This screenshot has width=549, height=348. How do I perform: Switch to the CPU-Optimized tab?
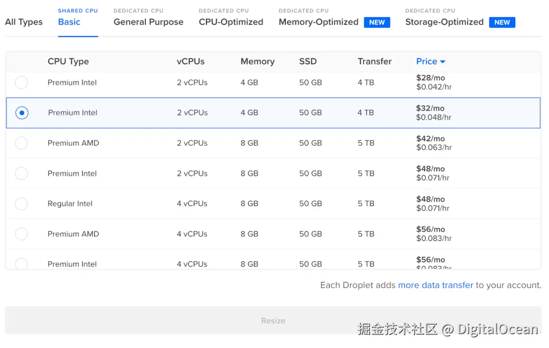(231, 22)
